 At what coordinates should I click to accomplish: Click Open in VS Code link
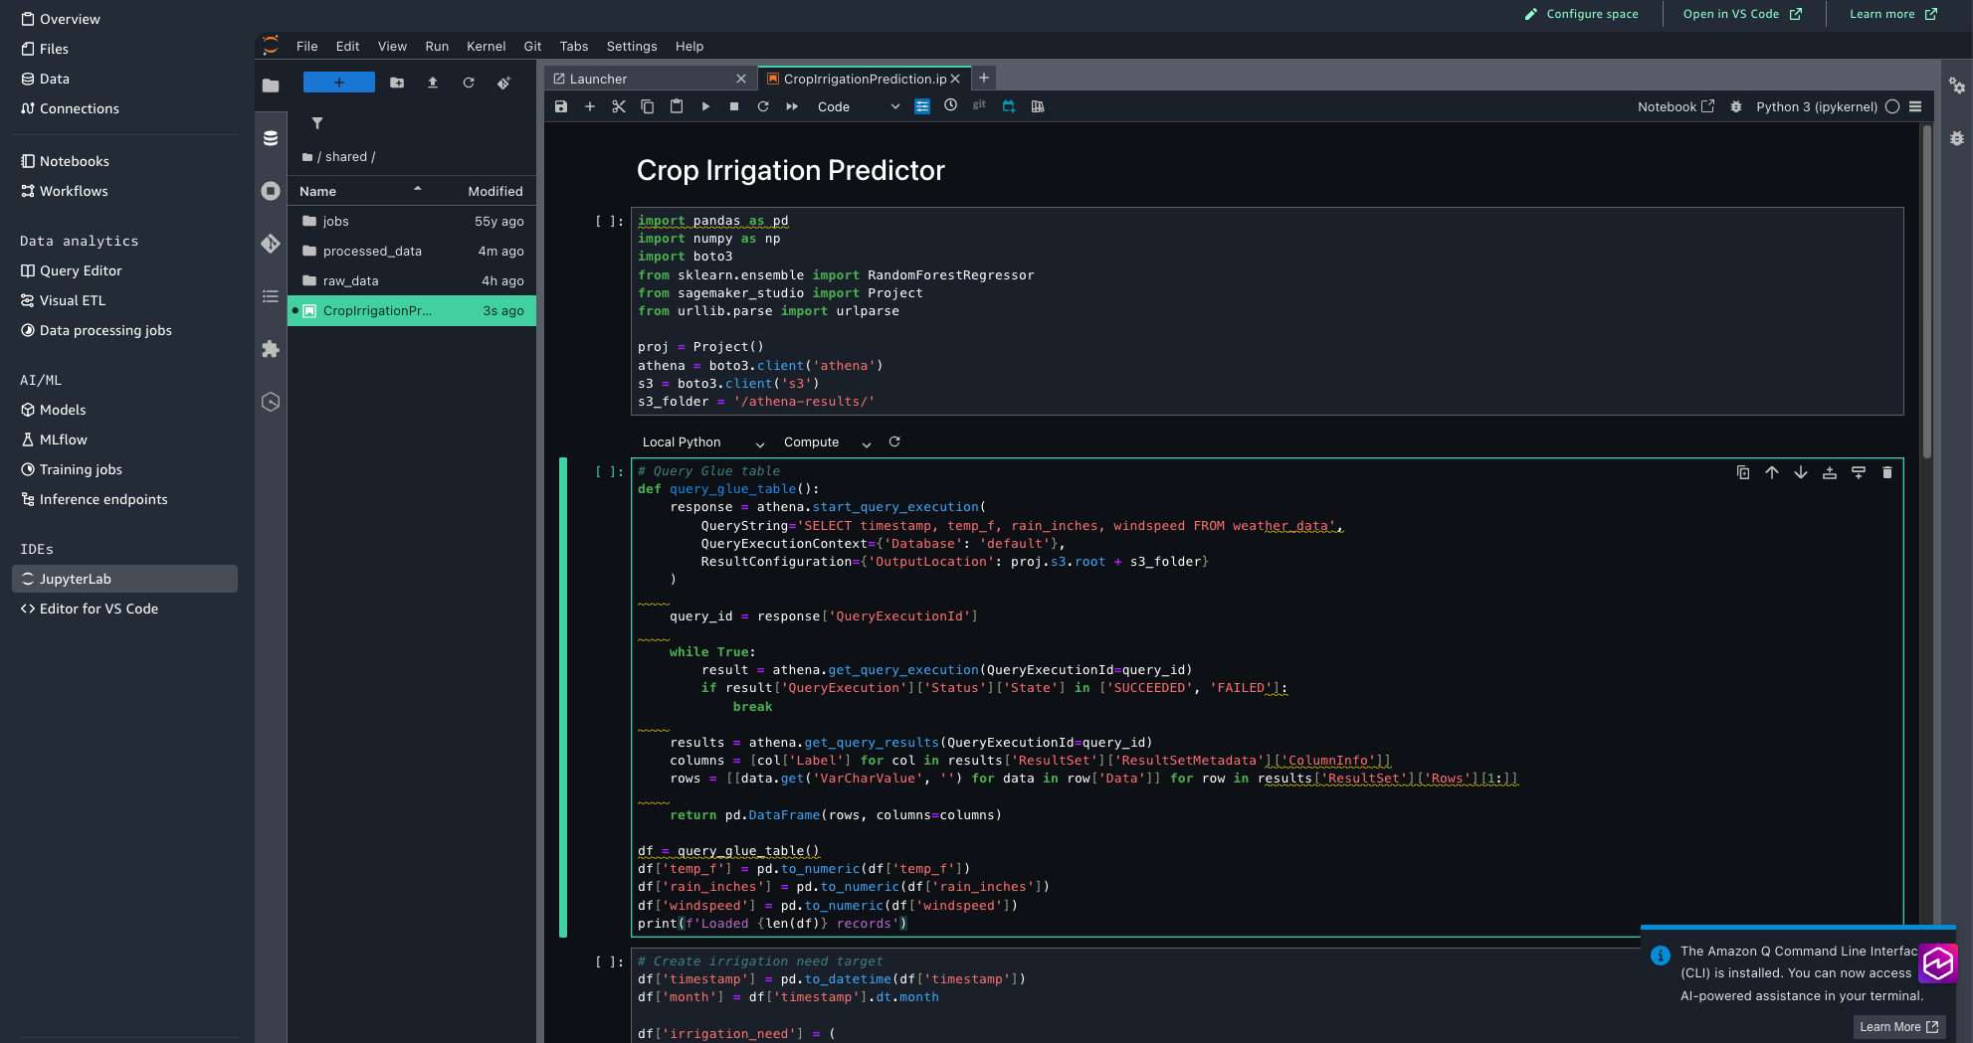point(1741,14)
